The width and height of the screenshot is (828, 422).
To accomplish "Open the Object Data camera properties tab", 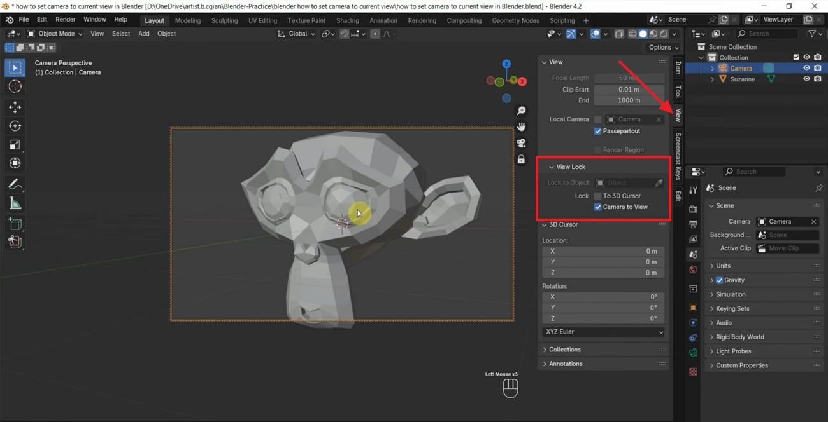I will click(x=693, y=353).
